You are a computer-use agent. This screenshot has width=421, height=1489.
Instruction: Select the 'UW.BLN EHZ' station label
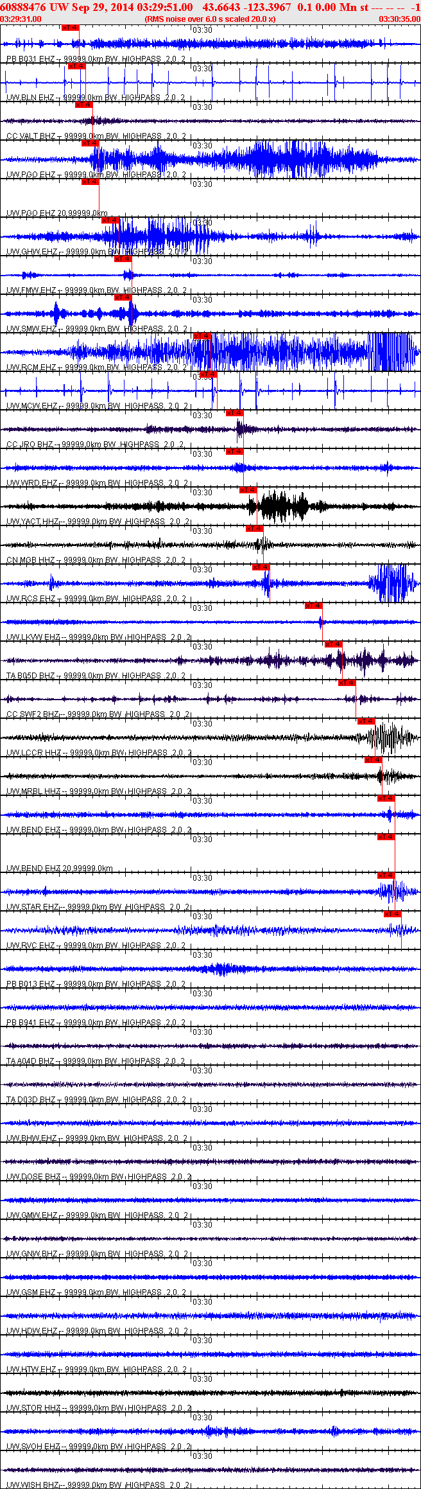[x=31, y=98]
